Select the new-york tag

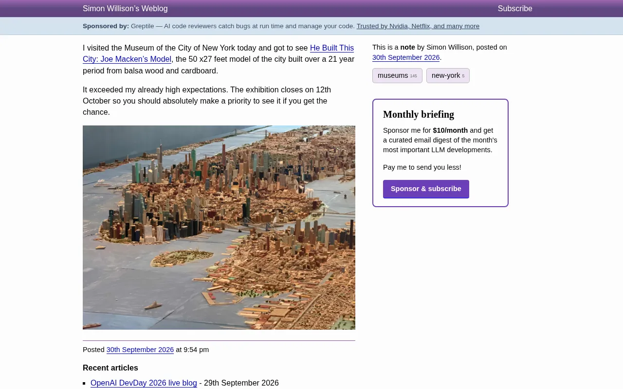[448, 75]
